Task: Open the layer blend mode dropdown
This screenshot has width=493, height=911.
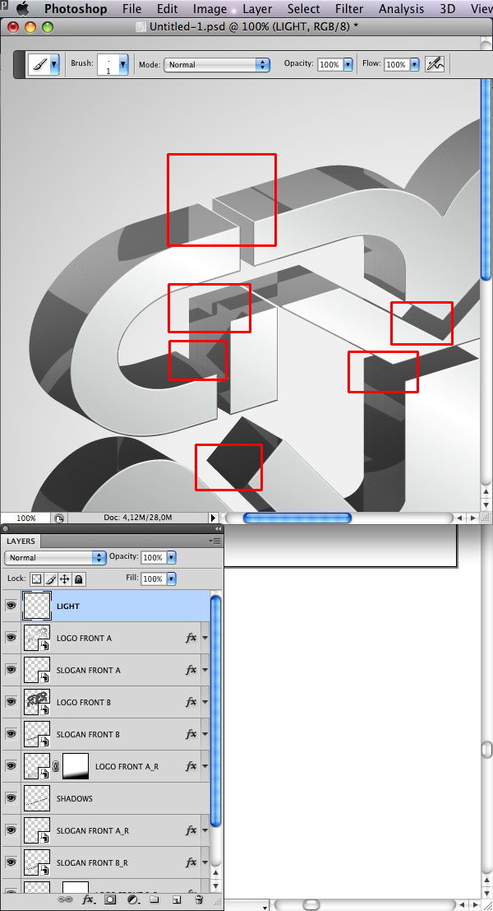Action: tap(55, 558)
